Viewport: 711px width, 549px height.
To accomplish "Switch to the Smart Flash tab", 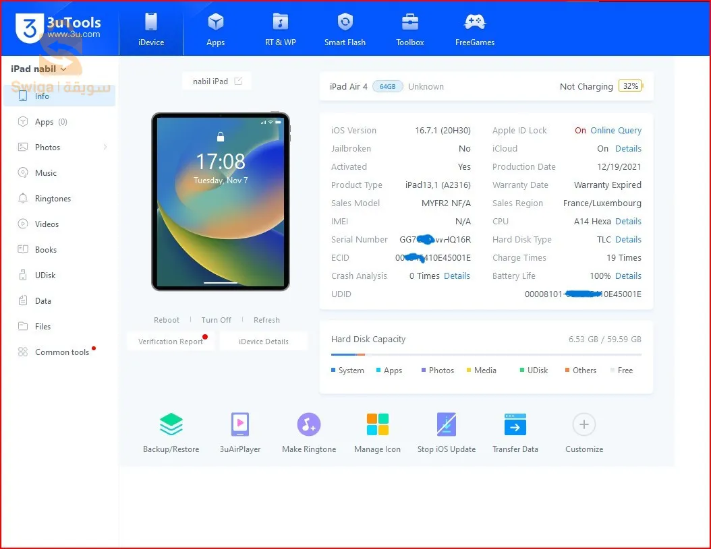I will (345, 29).
